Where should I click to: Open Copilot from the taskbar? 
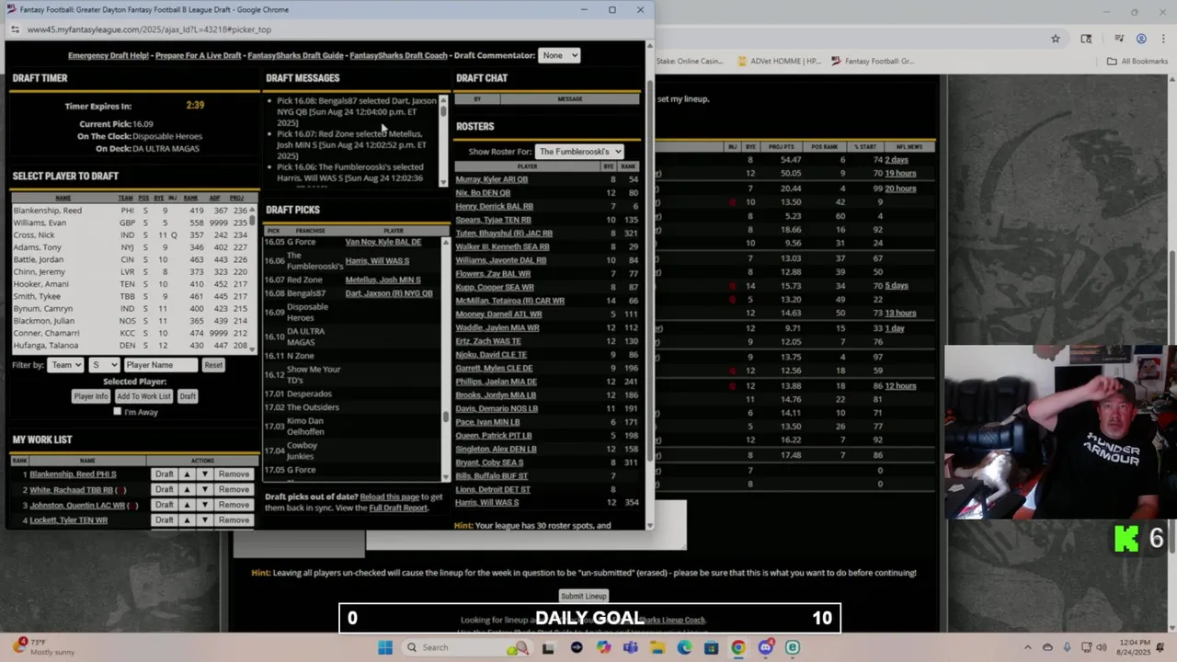click(x=603, y=647)
